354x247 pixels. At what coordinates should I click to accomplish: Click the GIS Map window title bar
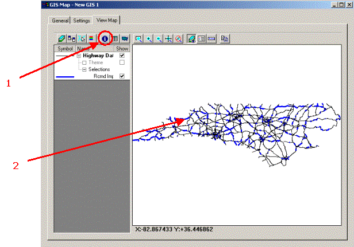pyautogui.click(x=186, y=5)
